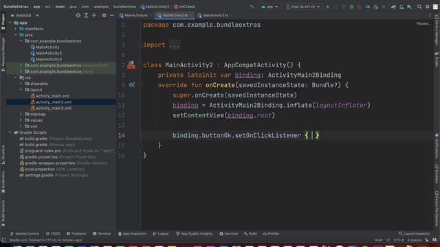Hide the Project panel with minus icon
440x247 pixels.
point(112,15)
